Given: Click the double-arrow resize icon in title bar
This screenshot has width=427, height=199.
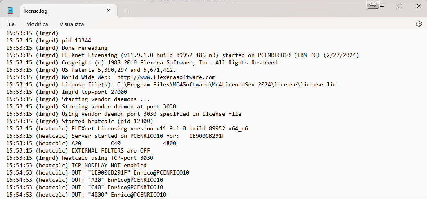Looking at the screenshot, I should click(373, 4).
